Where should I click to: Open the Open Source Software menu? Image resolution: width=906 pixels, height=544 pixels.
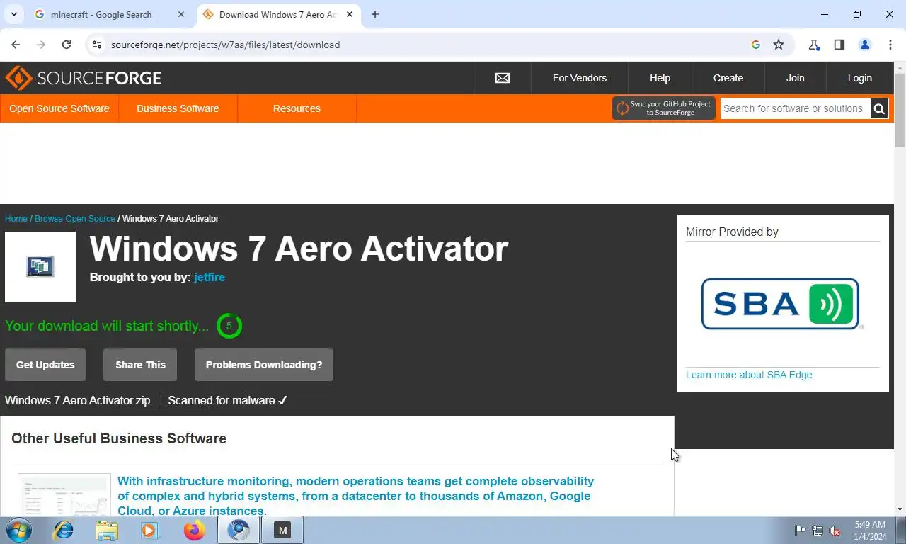pos(59,108)
